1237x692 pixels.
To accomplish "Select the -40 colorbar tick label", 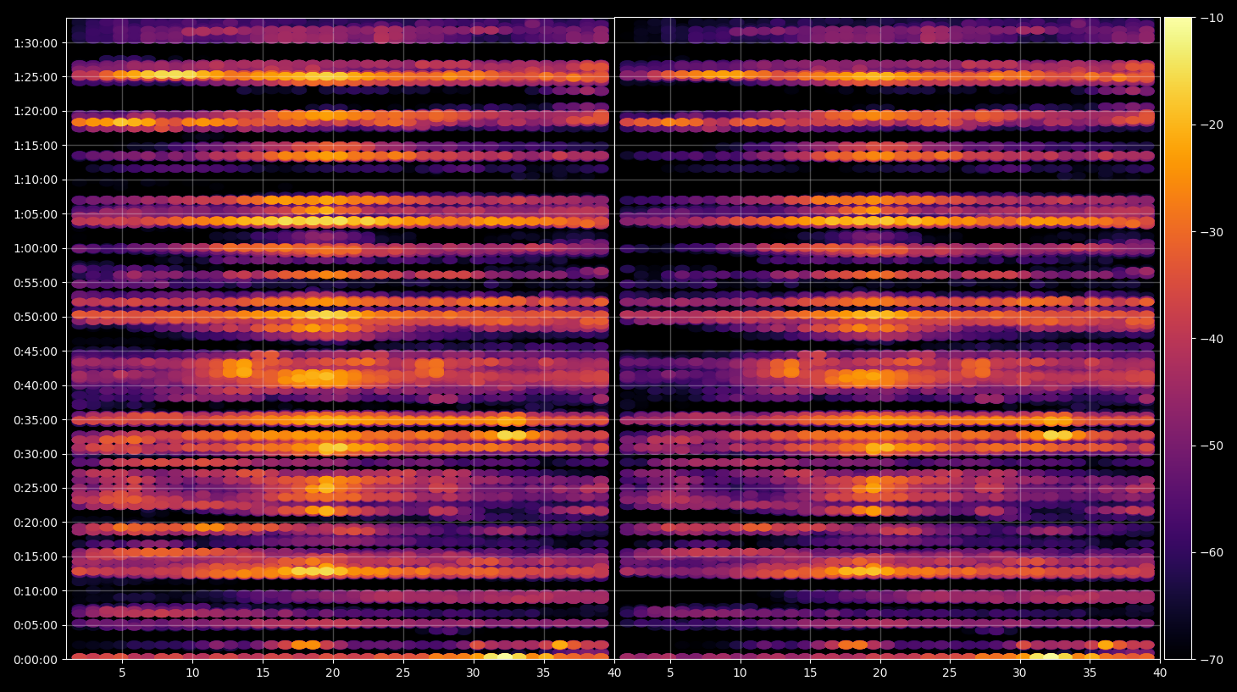I will [x=1212, y=339].
